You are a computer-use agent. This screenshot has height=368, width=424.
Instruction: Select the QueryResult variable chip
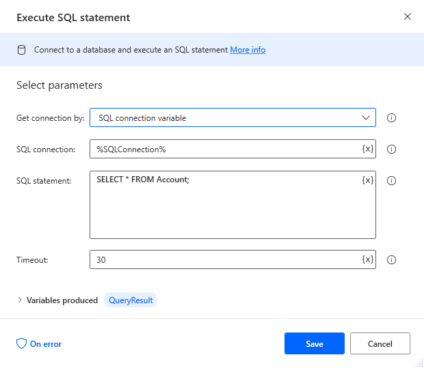click(130, 300)
